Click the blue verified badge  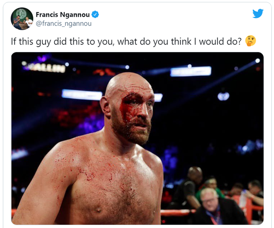(95, 15)
